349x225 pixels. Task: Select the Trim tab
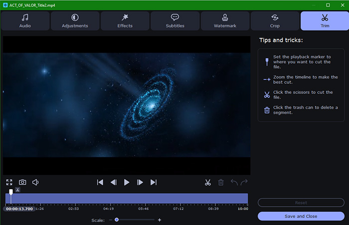point(325,21)
